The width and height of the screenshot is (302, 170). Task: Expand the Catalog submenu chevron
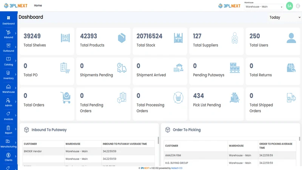(15, 61)
